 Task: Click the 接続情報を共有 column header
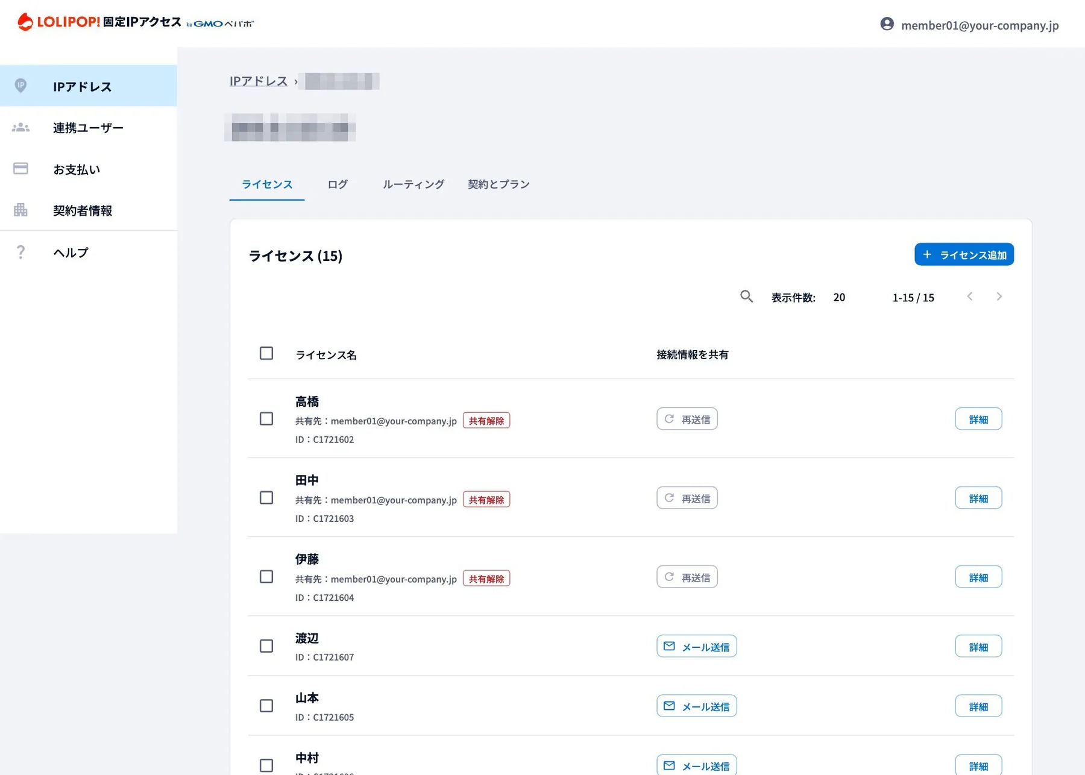click(693, 354)
